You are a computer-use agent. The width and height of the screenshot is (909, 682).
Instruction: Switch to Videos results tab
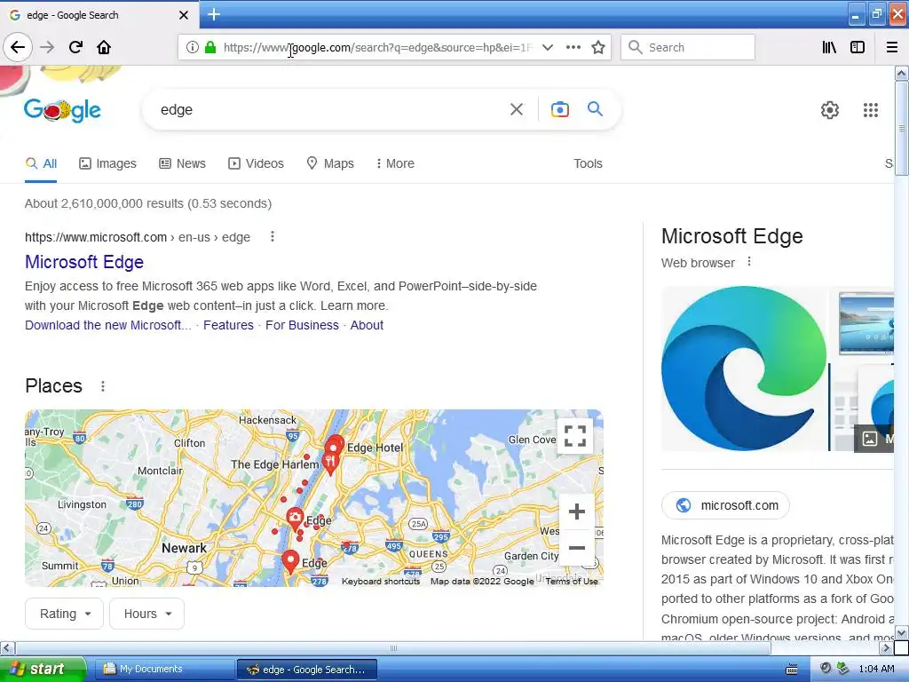257,163
